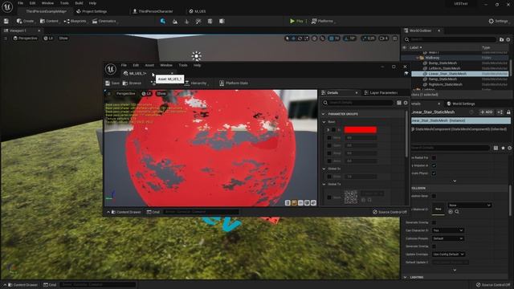Switch to Mesh Paint mode icon
Image resolution: width=514 pixels, height=289 pixels.
click(198, 22)
